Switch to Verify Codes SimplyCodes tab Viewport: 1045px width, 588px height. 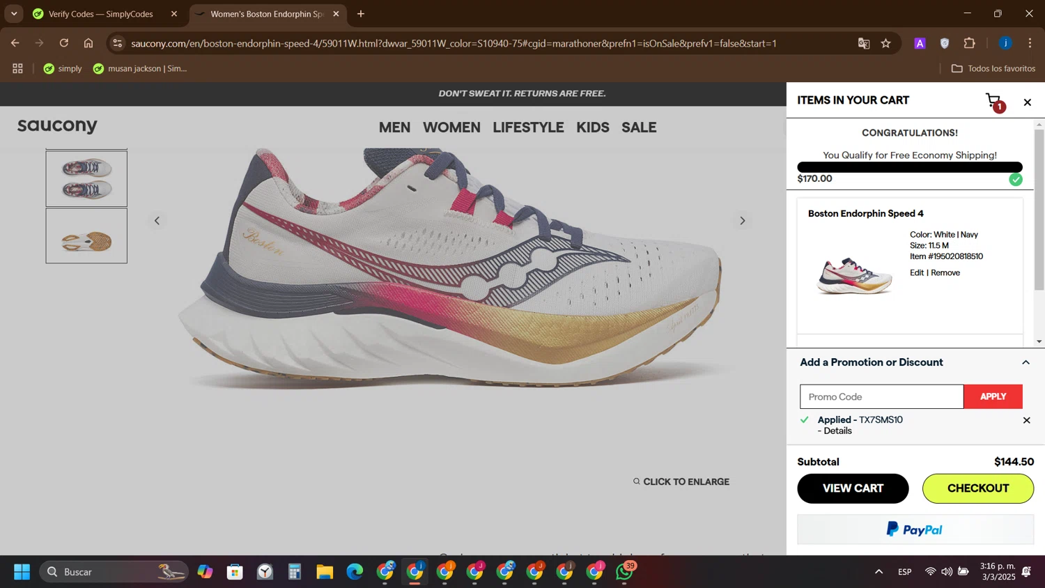100,14
